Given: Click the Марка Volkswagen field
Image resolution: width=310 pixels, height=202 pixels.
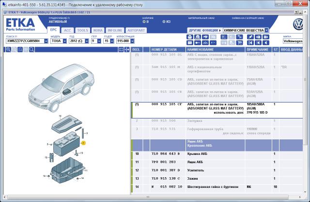Looking at the screenshot, I should click(x=293, y=41).
